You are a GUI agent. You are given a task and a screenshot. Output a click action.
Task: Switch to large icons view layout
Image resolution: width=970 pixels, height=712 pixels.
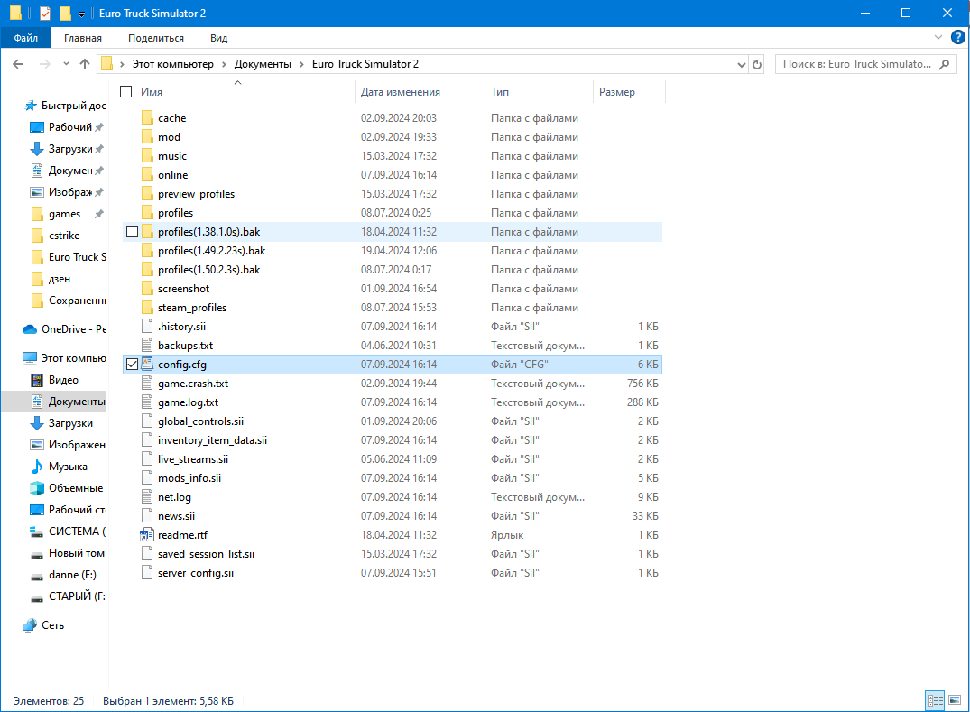pyautogui.click(x=955, y=700)
